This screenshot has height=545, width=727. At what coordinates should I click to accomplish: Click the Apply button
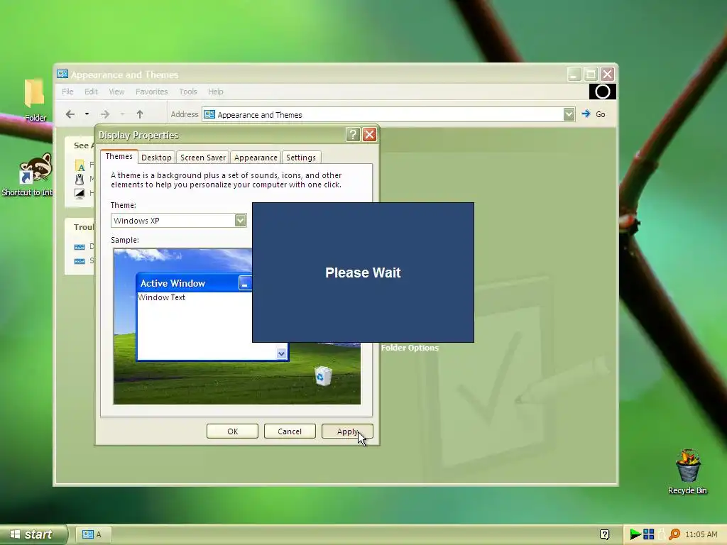347,431
